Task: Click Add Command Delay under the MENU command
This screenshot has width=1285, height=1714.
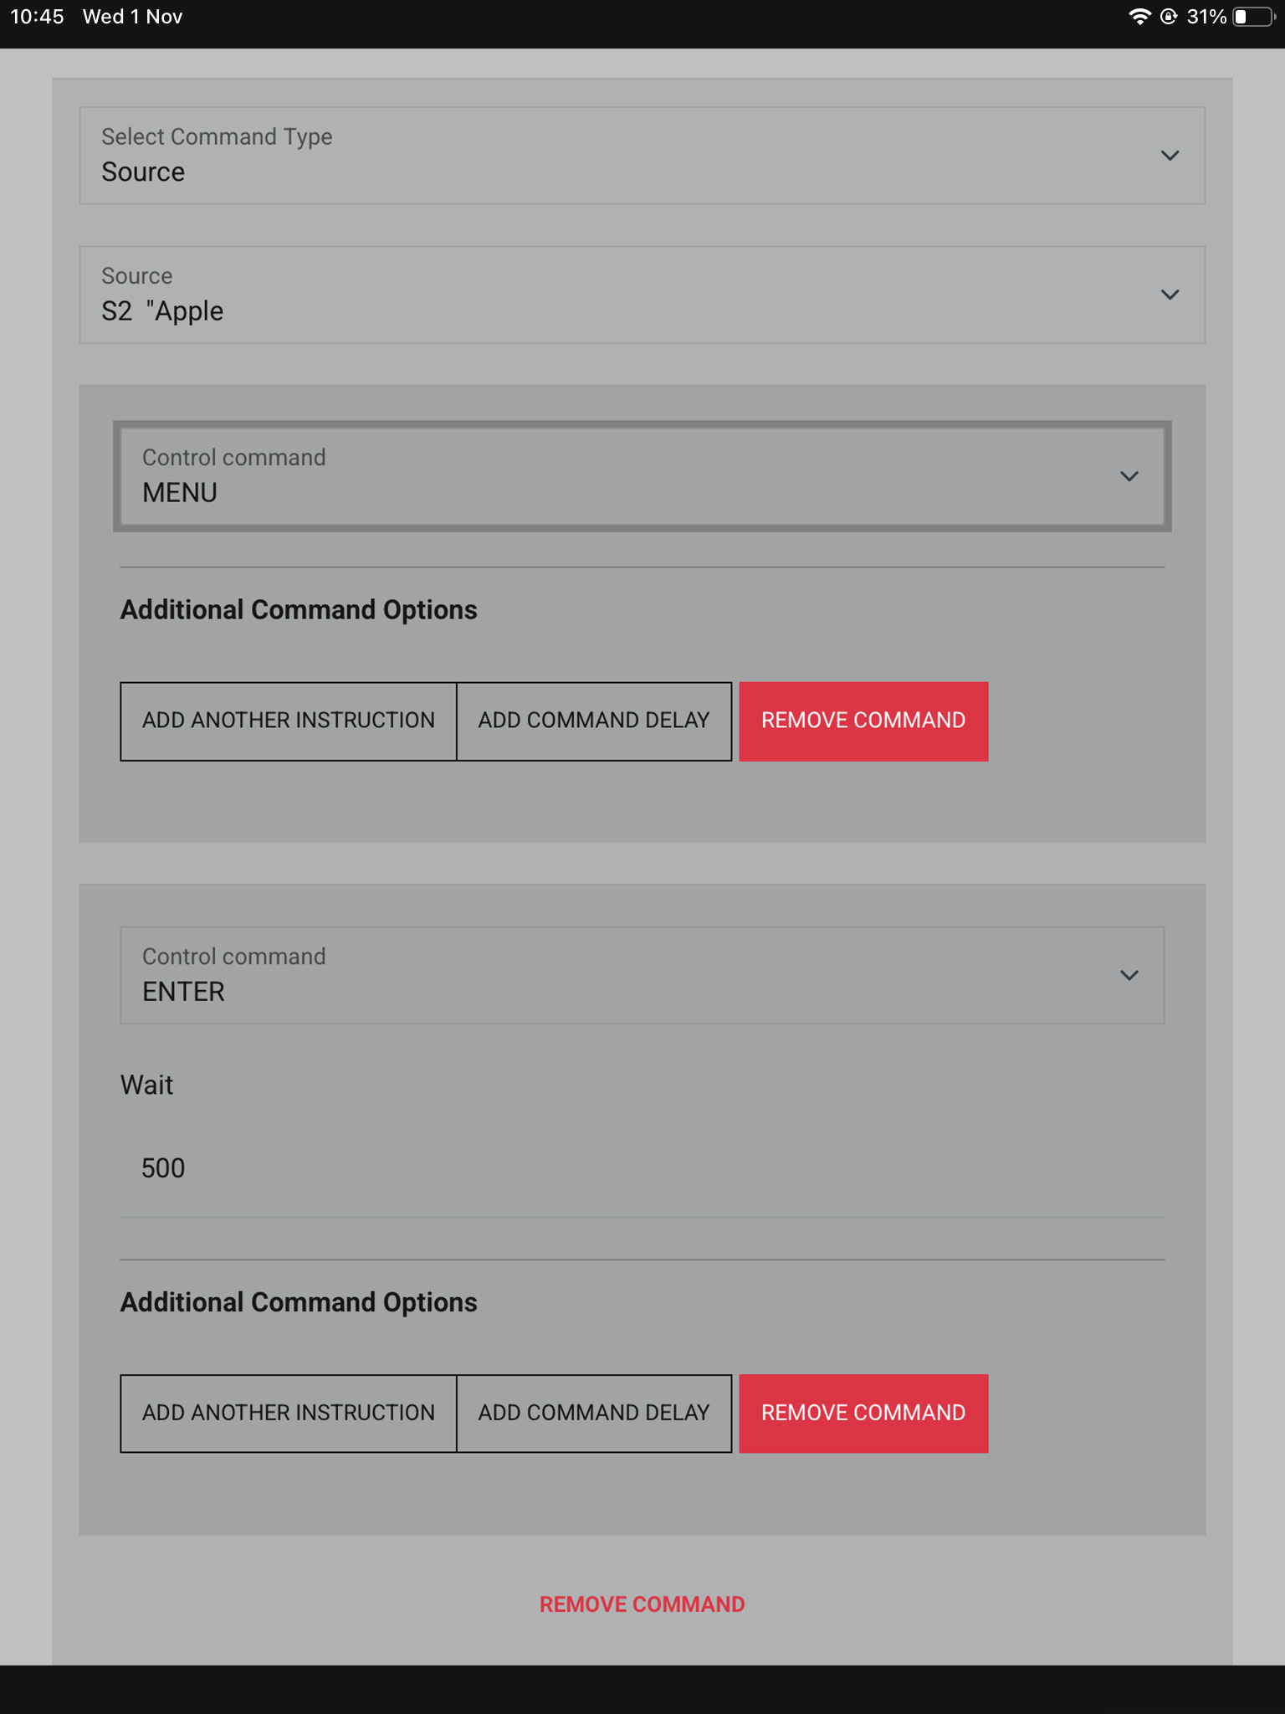Action: (594, 721)
